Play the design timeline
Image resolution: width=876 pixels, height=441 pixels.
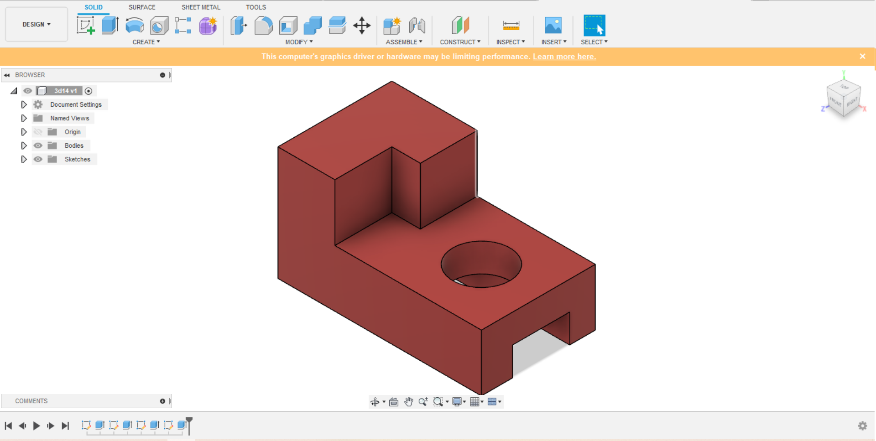[36, 425]
